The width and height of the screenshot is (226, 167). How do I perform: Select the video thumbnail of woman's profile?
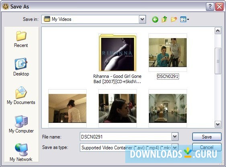click(118, 108)
